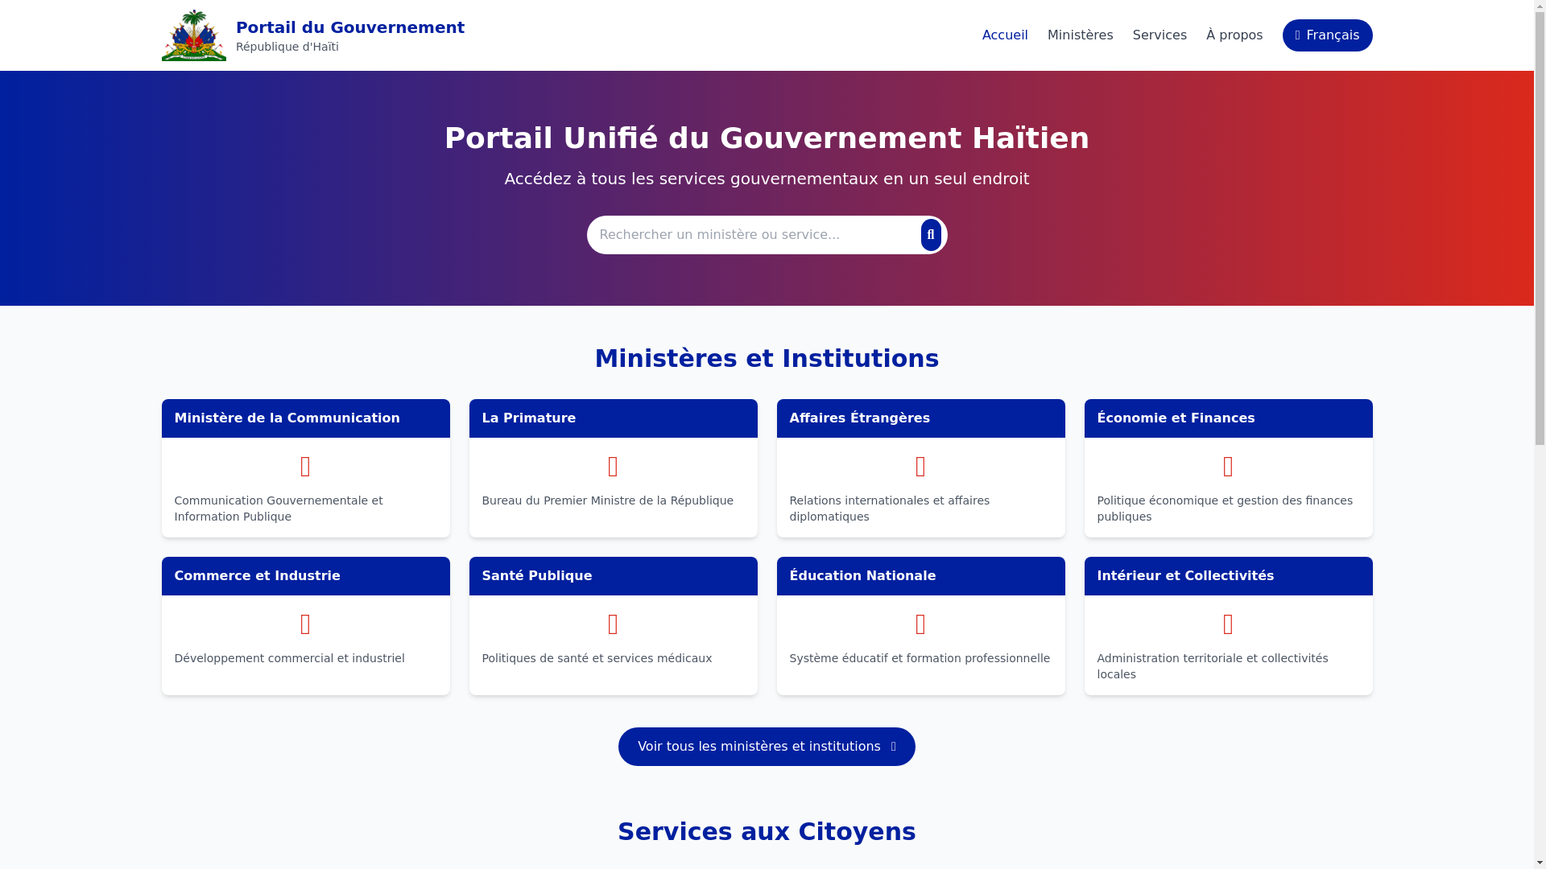This screenshot has width=1546, height=869.
Task: Open La Primature card header
Action: tap(613, 418)
